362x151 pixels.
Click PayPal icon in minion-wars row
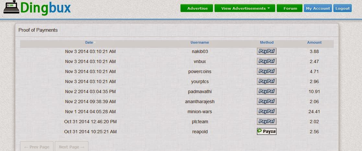point(267,112)
